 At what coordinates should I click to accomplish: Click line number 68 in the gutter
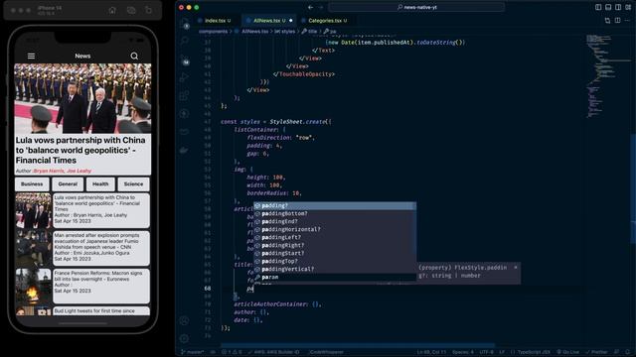(x=208, y=289)
